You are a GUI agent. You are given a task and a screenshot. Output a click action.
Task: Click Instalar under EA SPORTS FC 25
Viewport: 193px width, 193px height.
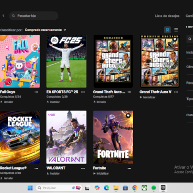pyautogui.click(x=53, y=102)
